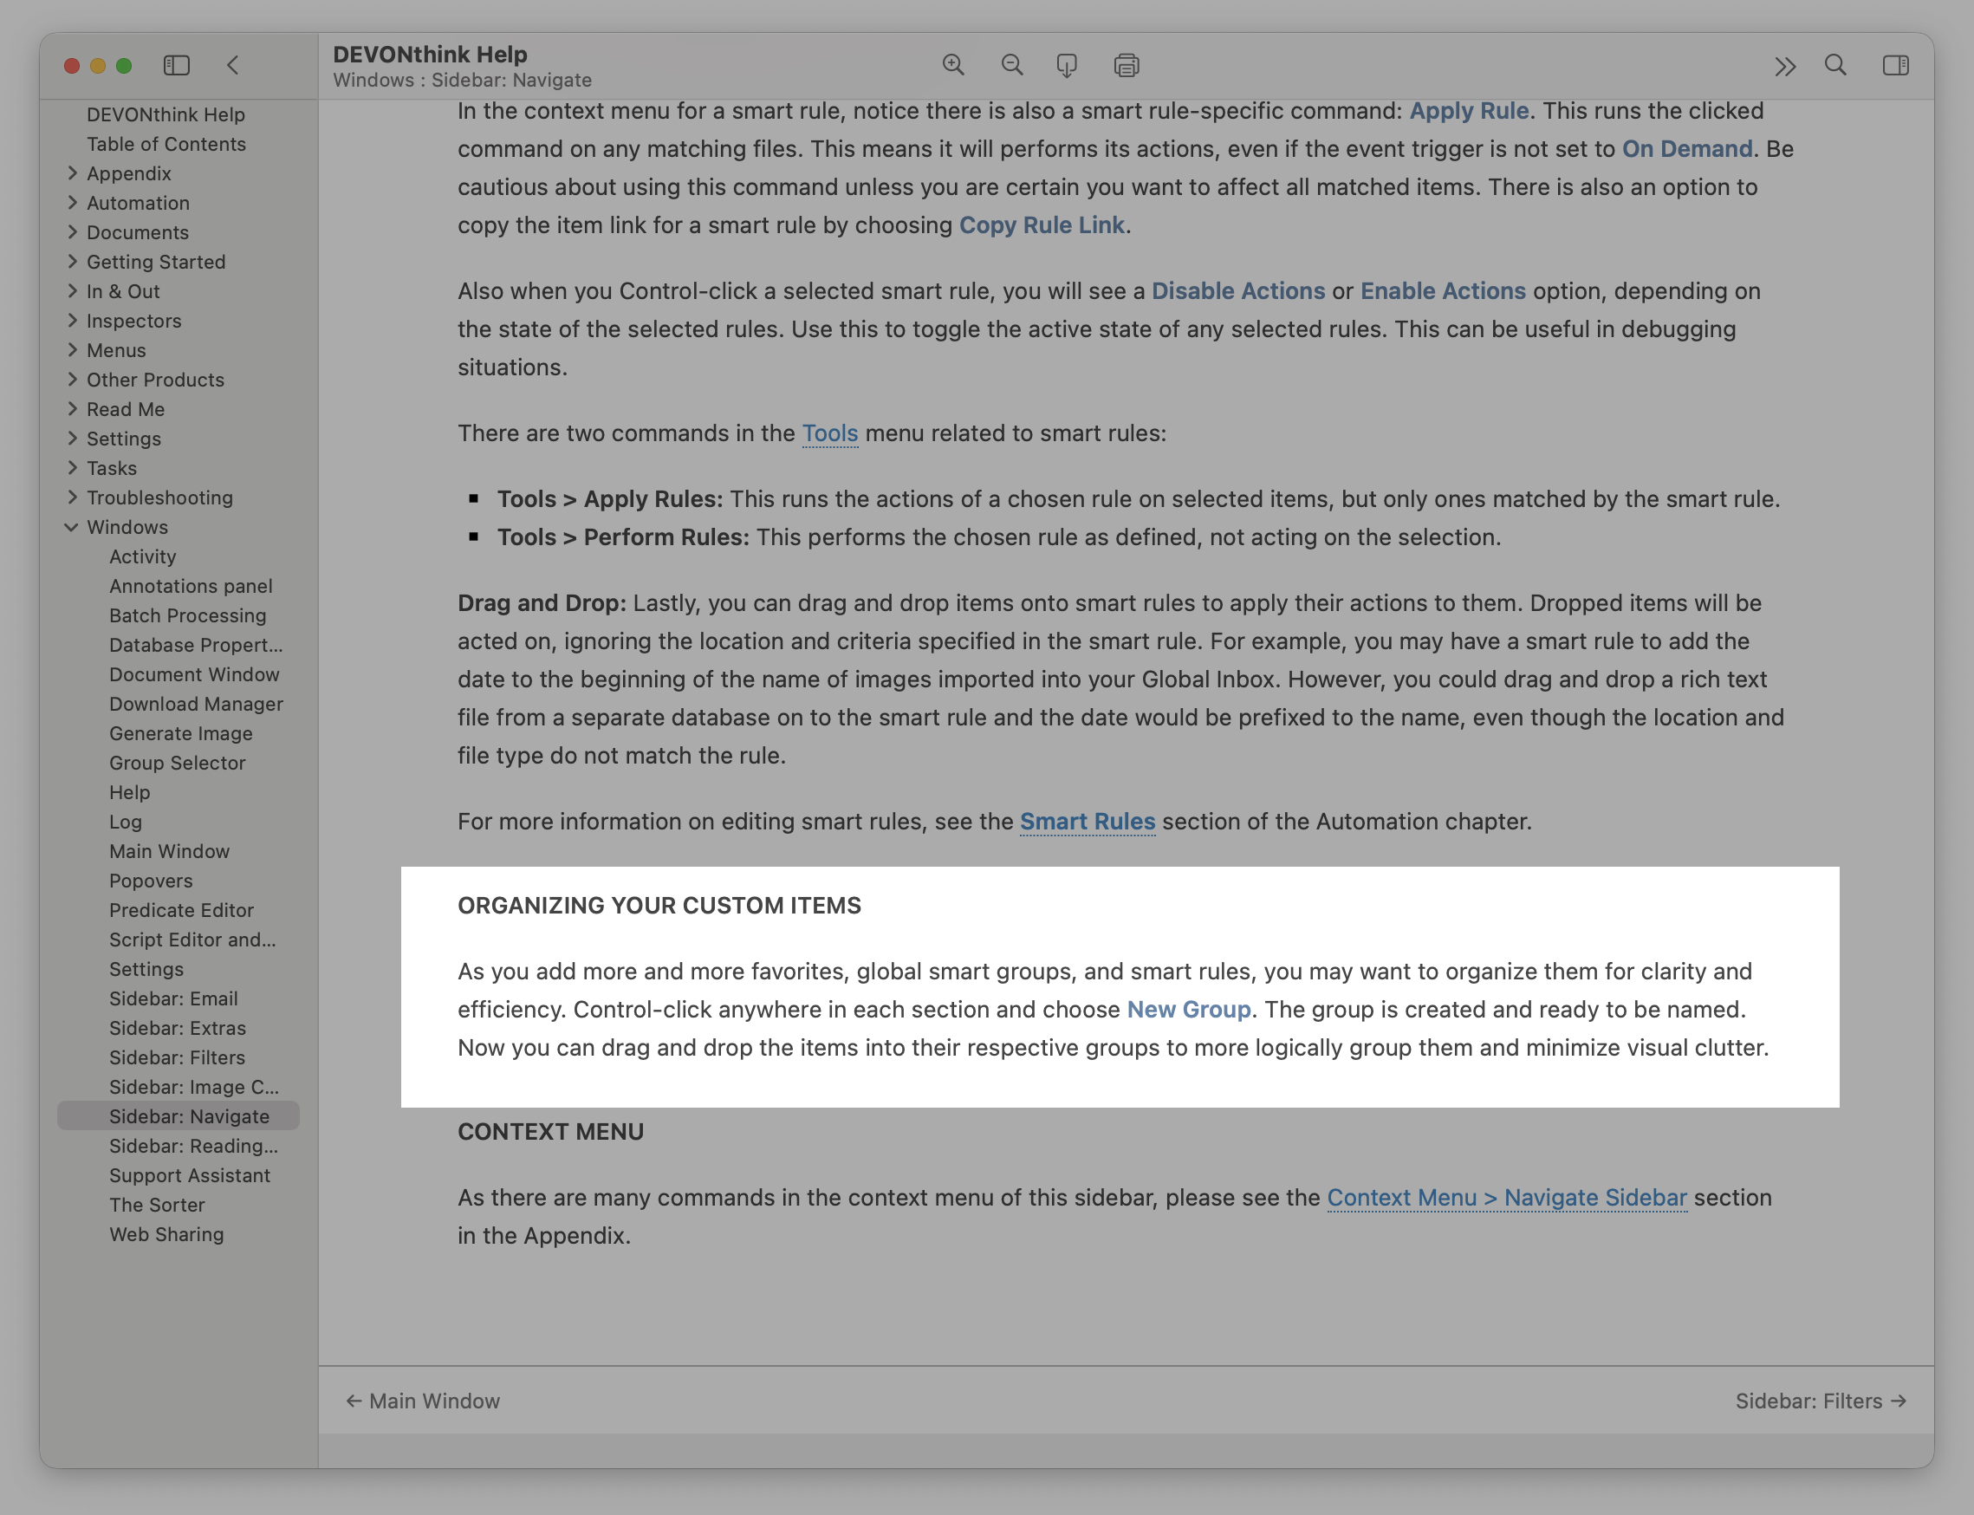Go to previous page Main Window
Image resolution: width=1974 pixels, height=1515 pixels.
[x=424, y=1401]
